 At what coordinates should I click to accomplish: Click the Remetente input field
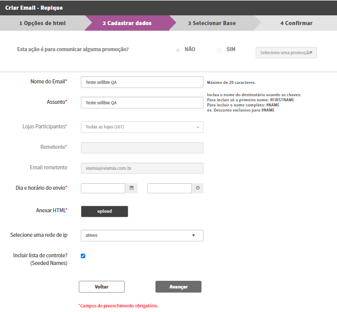(x=142, y=148)
